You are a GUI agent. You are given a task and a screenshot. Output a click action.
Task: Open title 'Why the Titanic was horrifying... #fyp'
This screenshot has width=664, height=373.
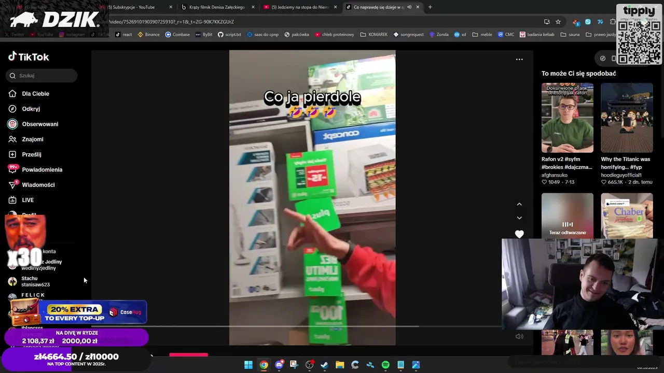click(626, 163)
